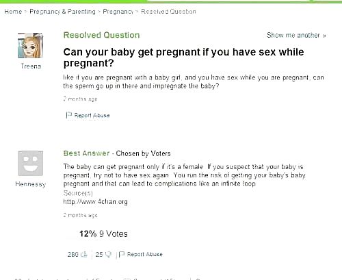The height and width of the screenshot is (280, 342).
Task: Go to Home in the breadcrumb
Action: [13, 12]
